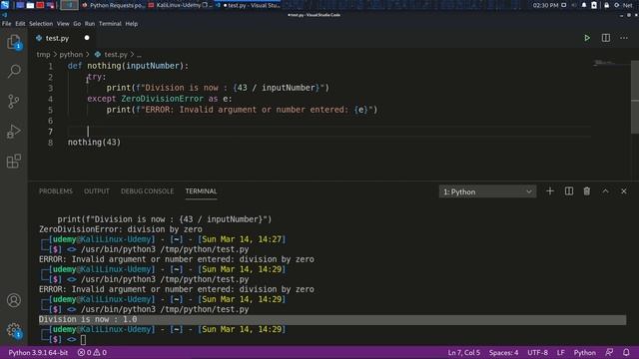The image size is (639, 359).
Task: Launch the red taskbar launcher icon
Action: (40, 5)
